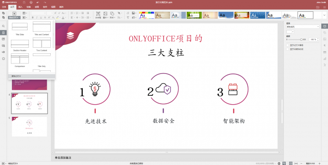Start slideshow from status bar play button
This screenshot has height=165, width=328.
click(x=3, y=163)
